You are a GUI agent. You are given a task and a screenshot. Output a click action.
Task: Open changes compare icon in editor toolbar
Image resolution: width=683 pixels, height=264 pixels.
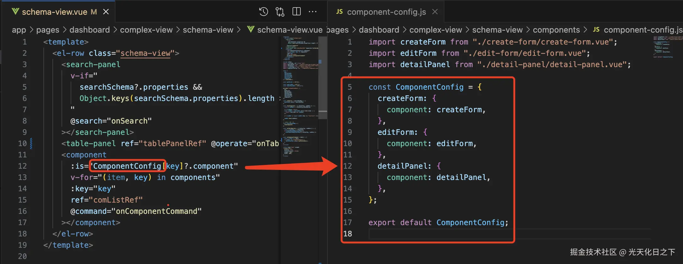(x=280, y=12)
